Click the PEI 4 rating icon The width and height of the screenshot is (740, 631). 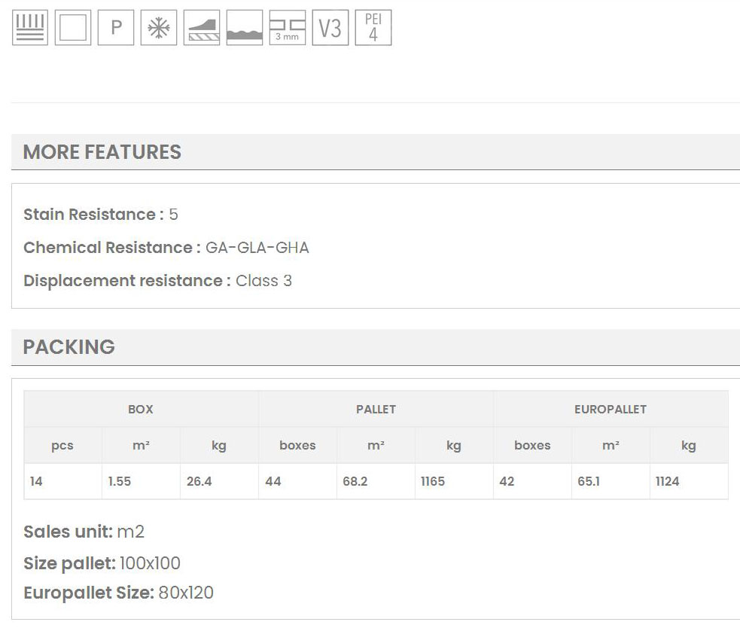click(373, 28)
